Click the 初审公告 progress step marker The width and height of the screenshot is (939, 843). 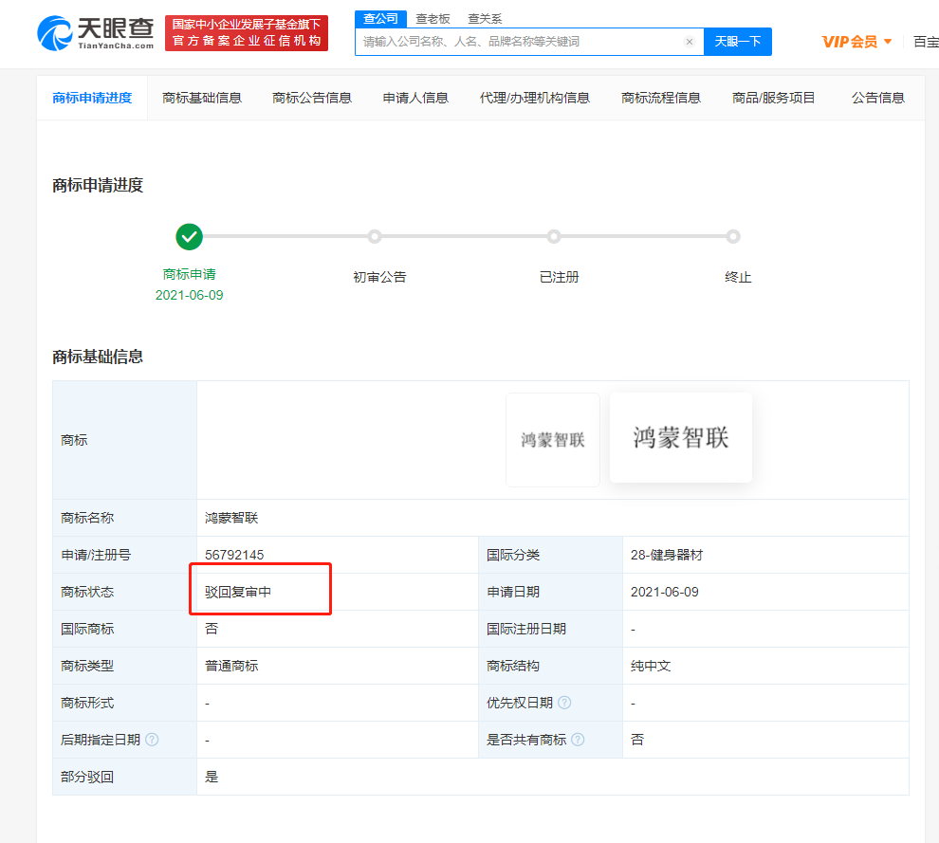pyautogui.click(x=375, y=236)
